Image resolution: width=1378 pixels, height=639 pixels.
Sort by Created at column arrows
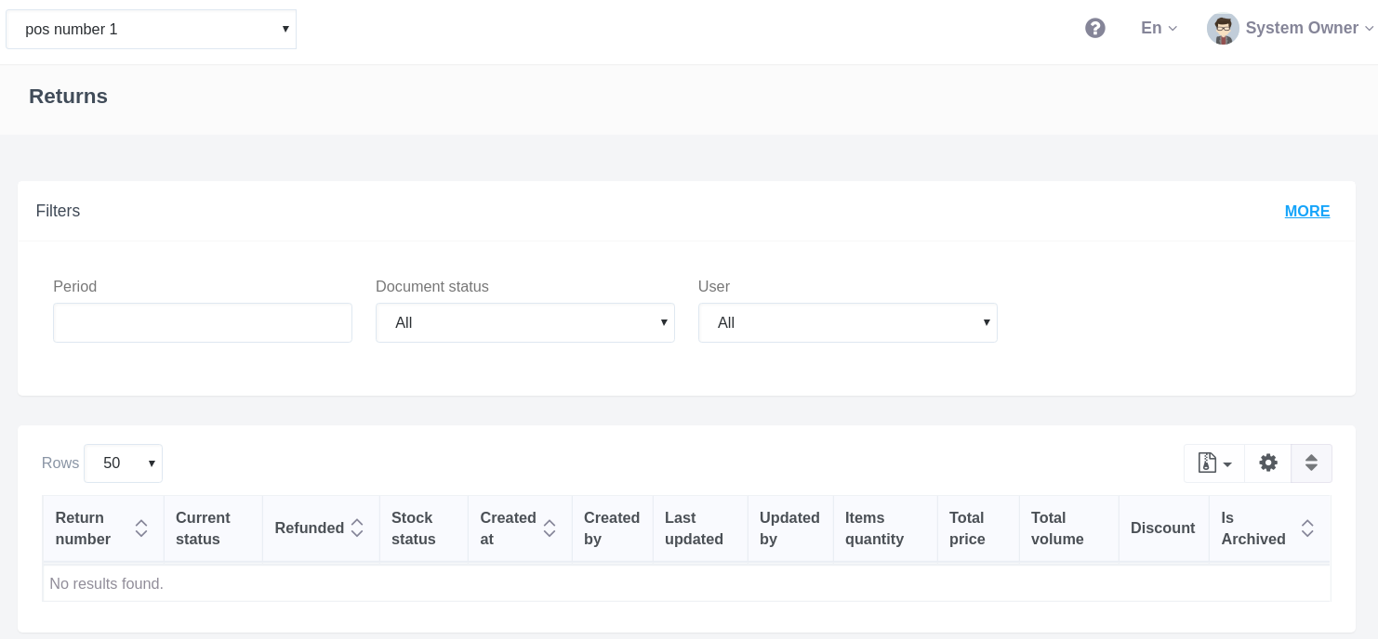point(550,528)
